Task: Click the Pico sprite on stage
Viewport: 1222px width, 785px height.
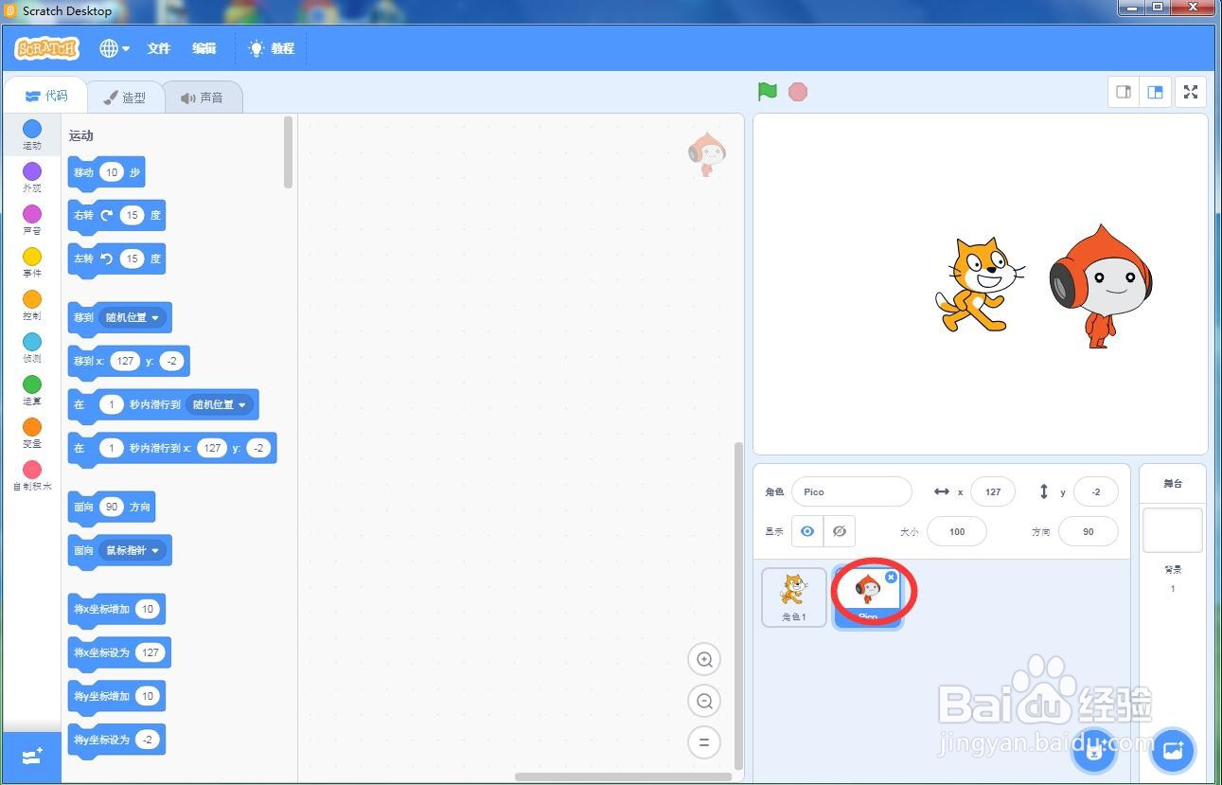Action: coord(1101,285)
